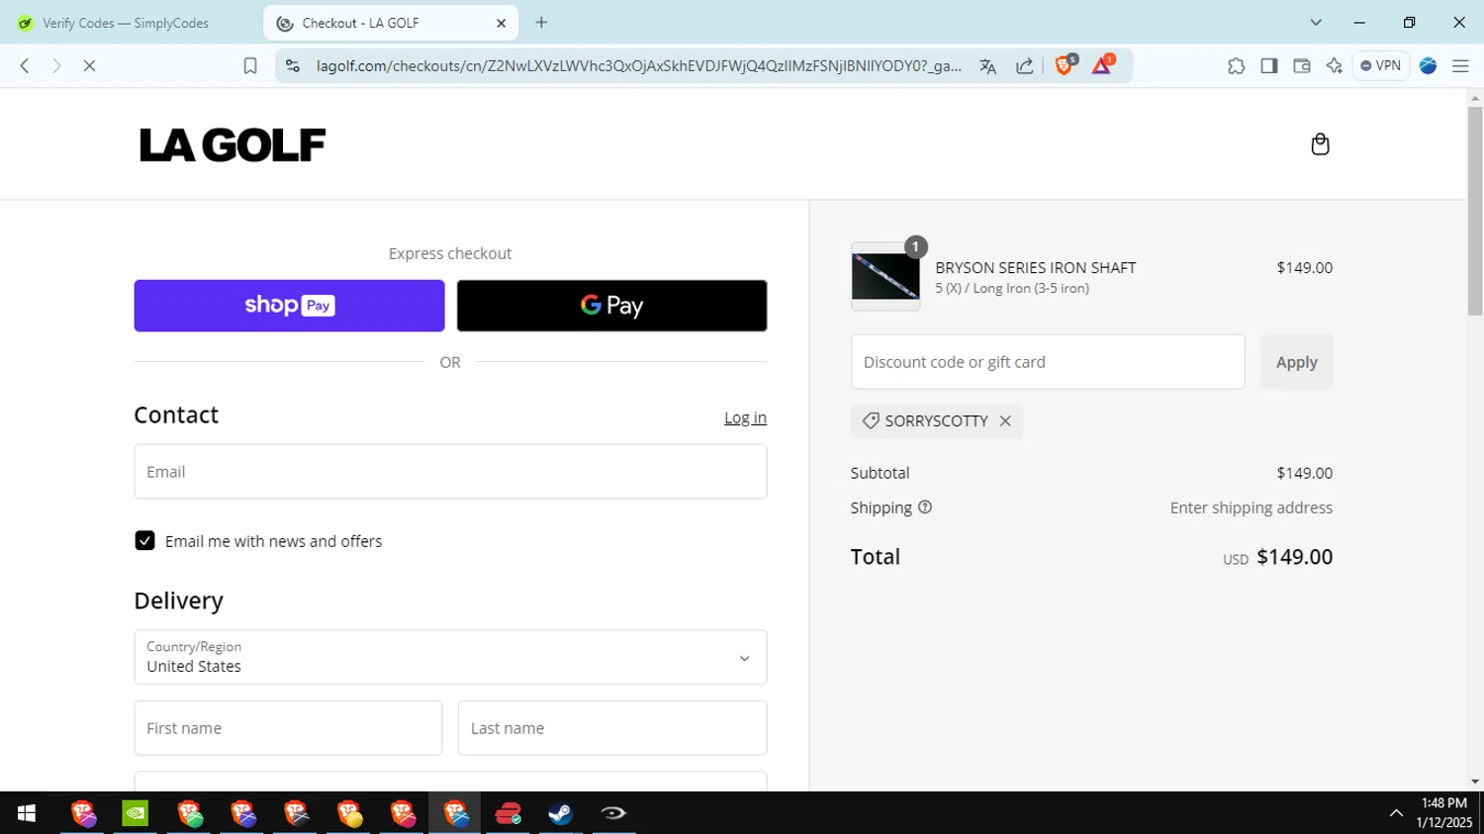Pay with Google Pay

(611, 306)
